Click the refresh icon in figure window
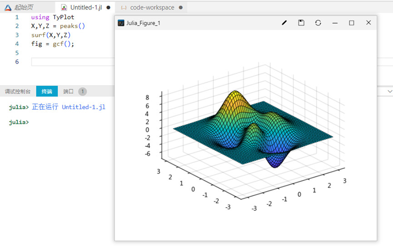This screenshot has height=249, width=393. [318, 23]
